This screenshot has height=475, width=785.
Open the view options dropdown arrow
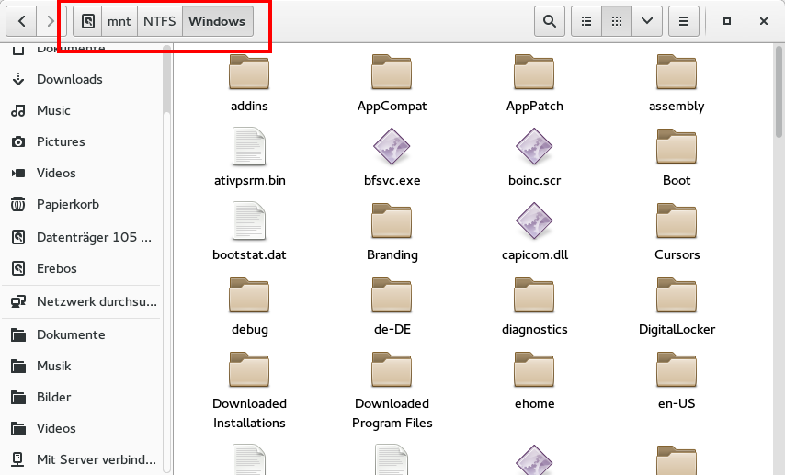pyautogui.click(x=647, y=21)
